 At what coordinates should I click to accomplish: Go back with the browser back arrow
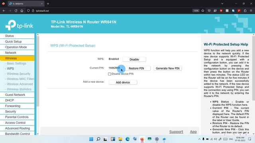(x=4, y=11)
